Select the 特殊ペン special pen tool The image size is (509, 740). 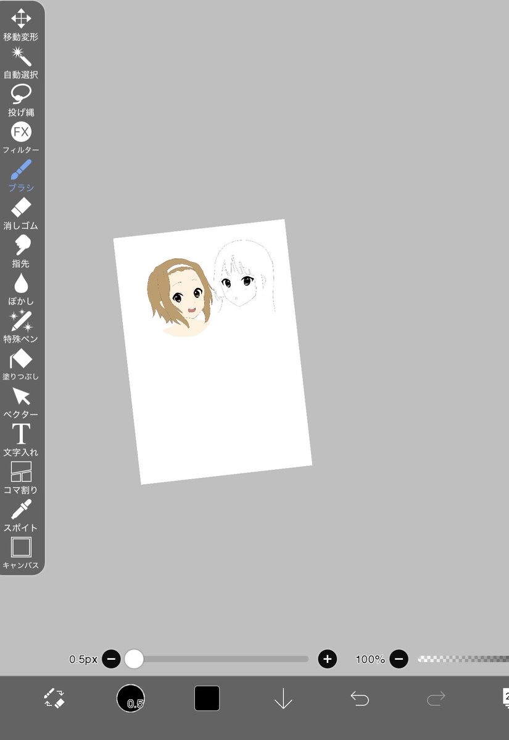coord(21,327)
